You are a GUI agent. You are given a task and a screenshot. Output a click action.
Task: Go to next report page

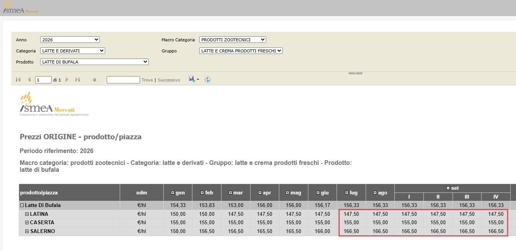pos(67,80)
